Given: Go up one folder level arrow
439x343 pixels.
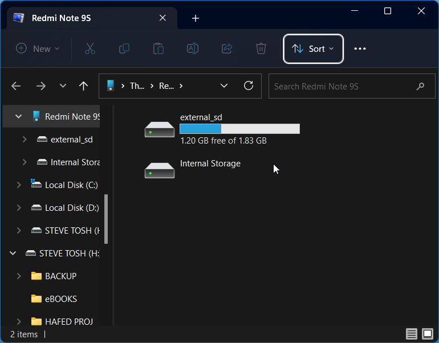Looking at the screenshot, I should [x=83, y=86].
